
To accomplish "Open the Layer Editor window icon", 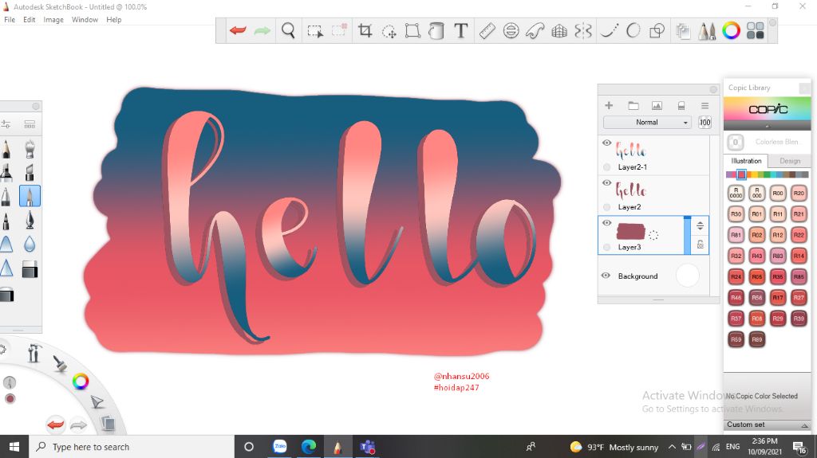I will (x=683, y=31).
